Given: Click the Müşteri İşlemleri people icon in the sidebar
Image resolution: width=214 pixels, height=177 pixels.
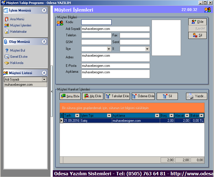Looking at the screenshot, I should (7, 25).
